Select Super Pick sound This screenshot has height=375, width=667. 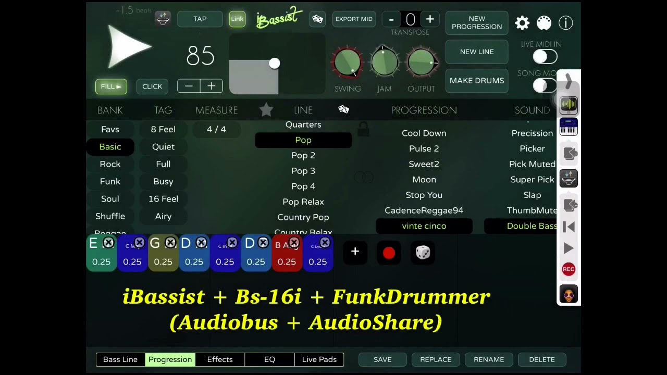pos(532,180)
